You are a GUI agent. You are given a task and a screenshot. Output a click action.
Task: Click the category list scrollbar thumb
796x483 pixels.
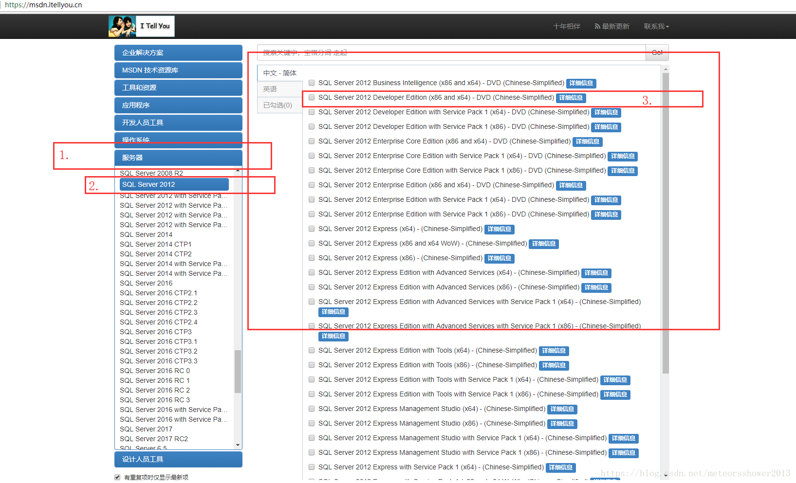[238, 371]
